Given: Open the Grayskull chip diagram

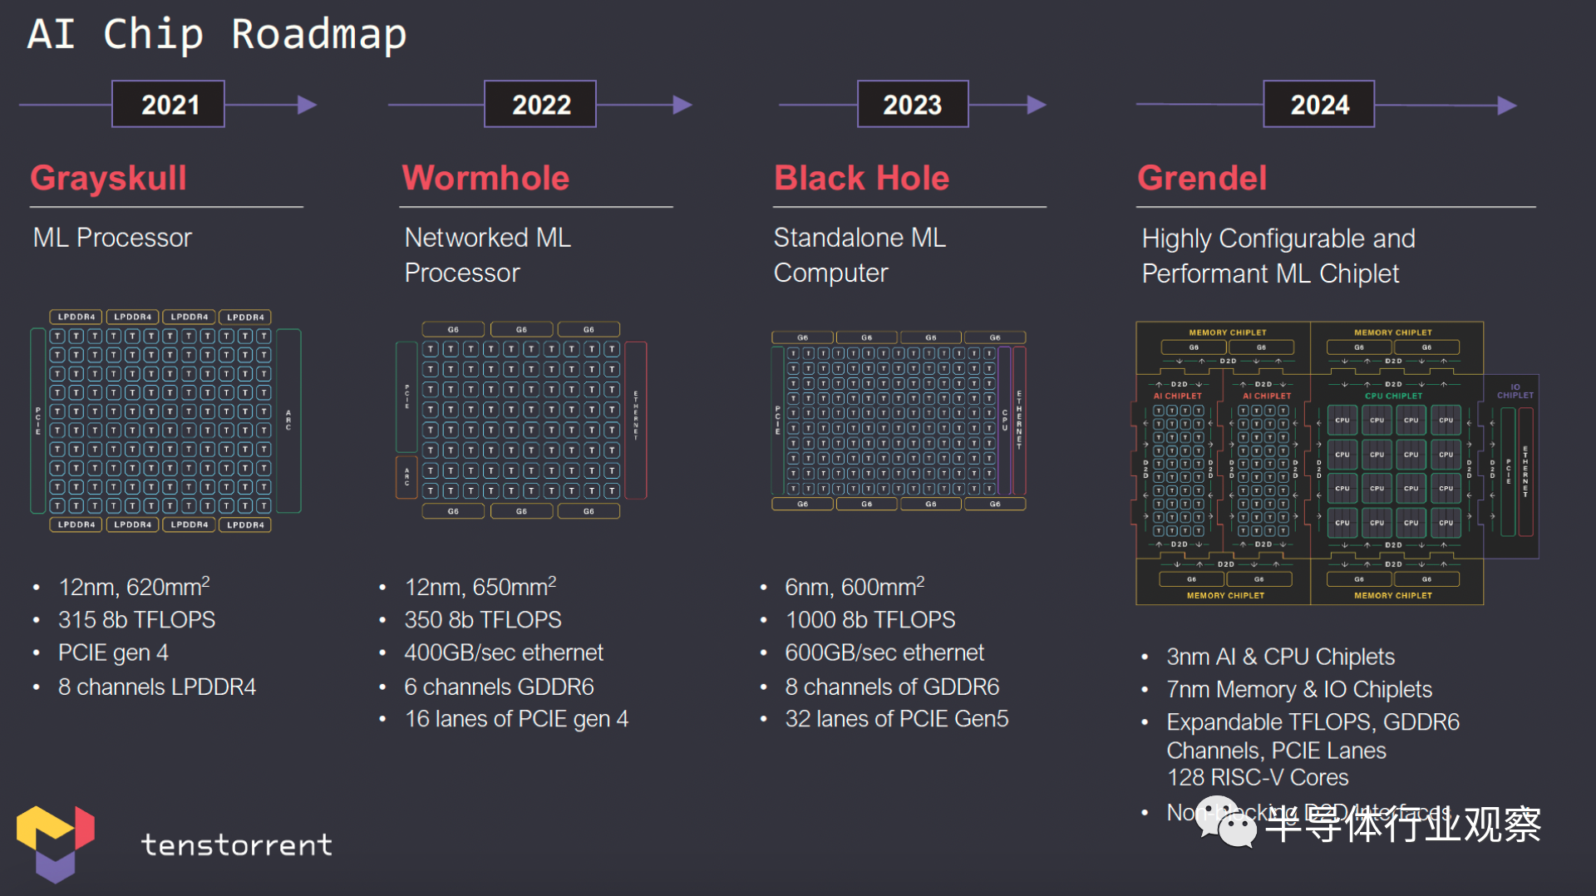Looking at the screenshot, I should [x=165, y=421].
